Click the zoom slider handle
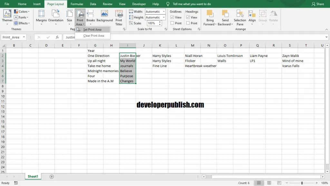This screenshot has height=186, width=330. point(302,183)
